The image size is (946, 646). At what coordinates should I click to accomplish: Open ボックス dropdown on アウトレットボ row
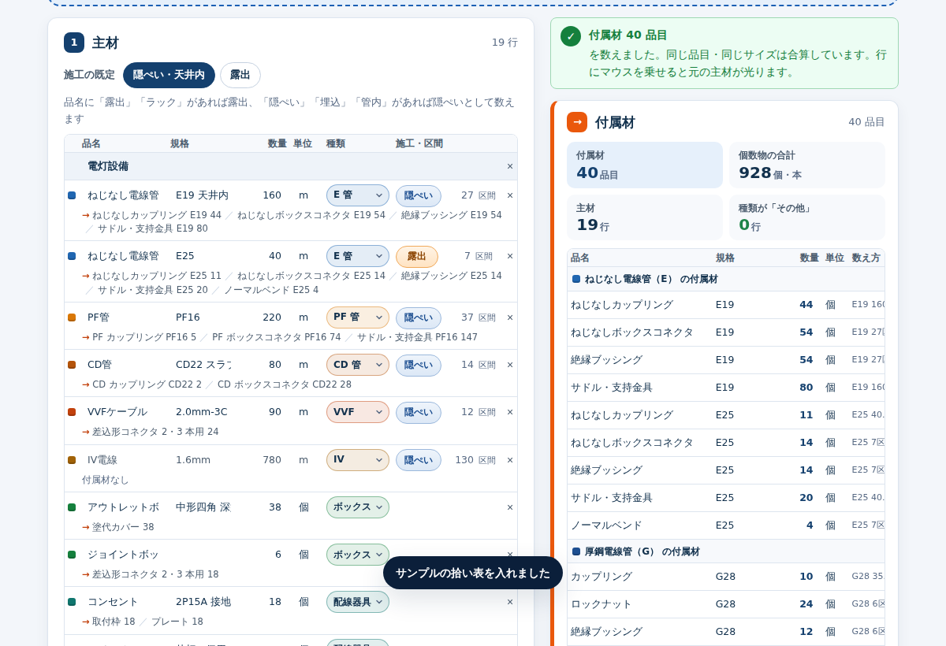358,507
